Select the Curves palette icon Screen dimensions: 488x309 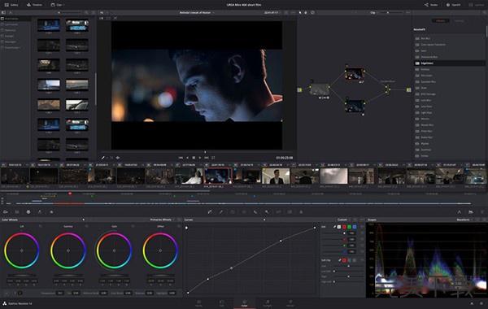[210, 212]
